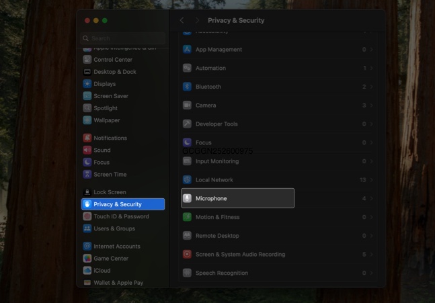
Task: Click the Lock Screen icon in sidebar
Action: pyautogui.click(x=87, y=192)
